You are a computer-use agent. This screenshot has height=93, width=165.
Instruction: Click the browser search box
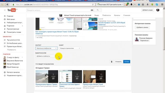110,5
